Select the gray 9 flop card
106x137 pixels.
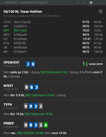pos(26,87)
